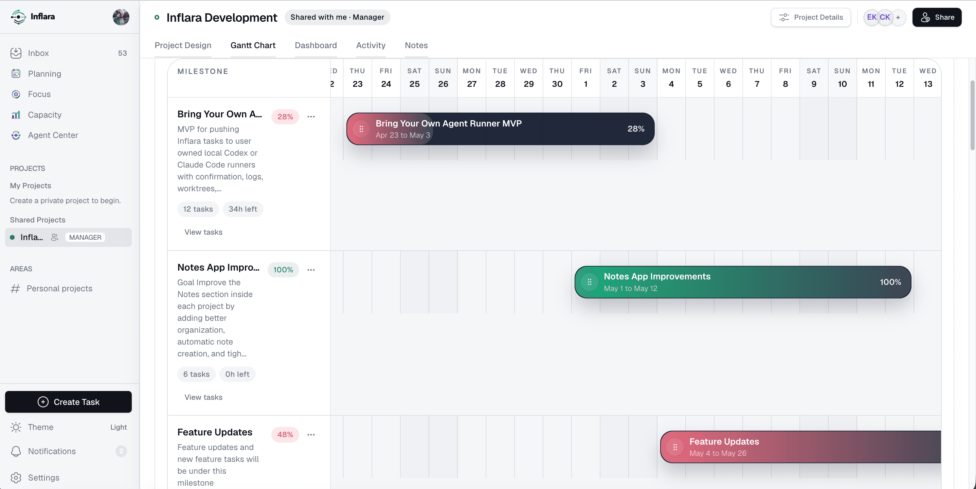
Task: Click the FRI 1 date column header
Action: click(585, 78)
